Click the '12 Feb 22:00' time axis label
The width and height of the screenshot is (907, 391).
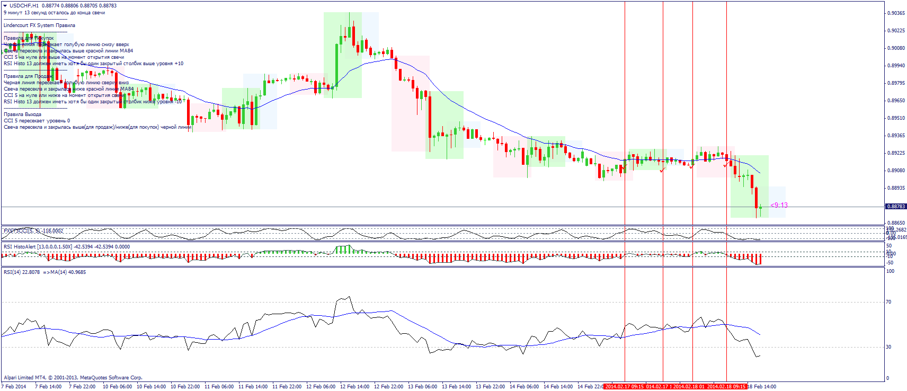click(x=388, y=387)
